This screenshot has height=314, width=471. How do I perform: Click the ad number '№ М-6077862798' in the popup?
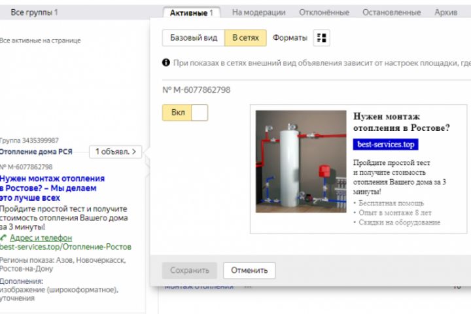pos(196,90)
